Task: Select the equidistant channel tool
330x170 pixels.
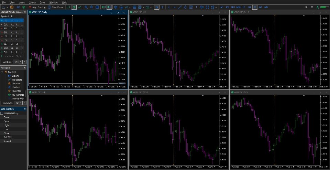Action: [x=185, y=7]
